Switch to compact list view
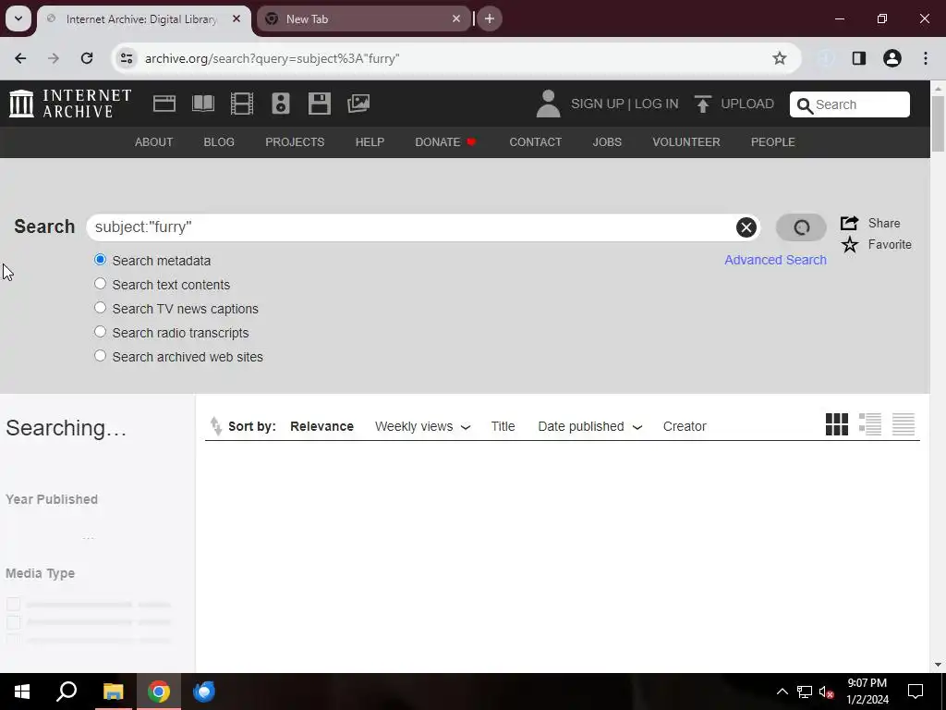Image resolution: width=946 pixels, height=710 pixels. (904, 424)
